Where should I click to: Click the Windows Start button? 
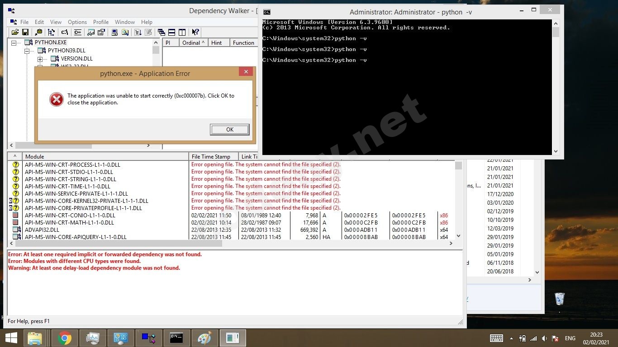[x=11, y=338]
